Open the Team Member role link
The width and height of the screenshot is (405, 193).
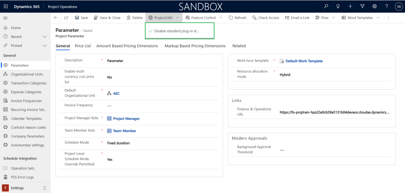click(124, 131)
